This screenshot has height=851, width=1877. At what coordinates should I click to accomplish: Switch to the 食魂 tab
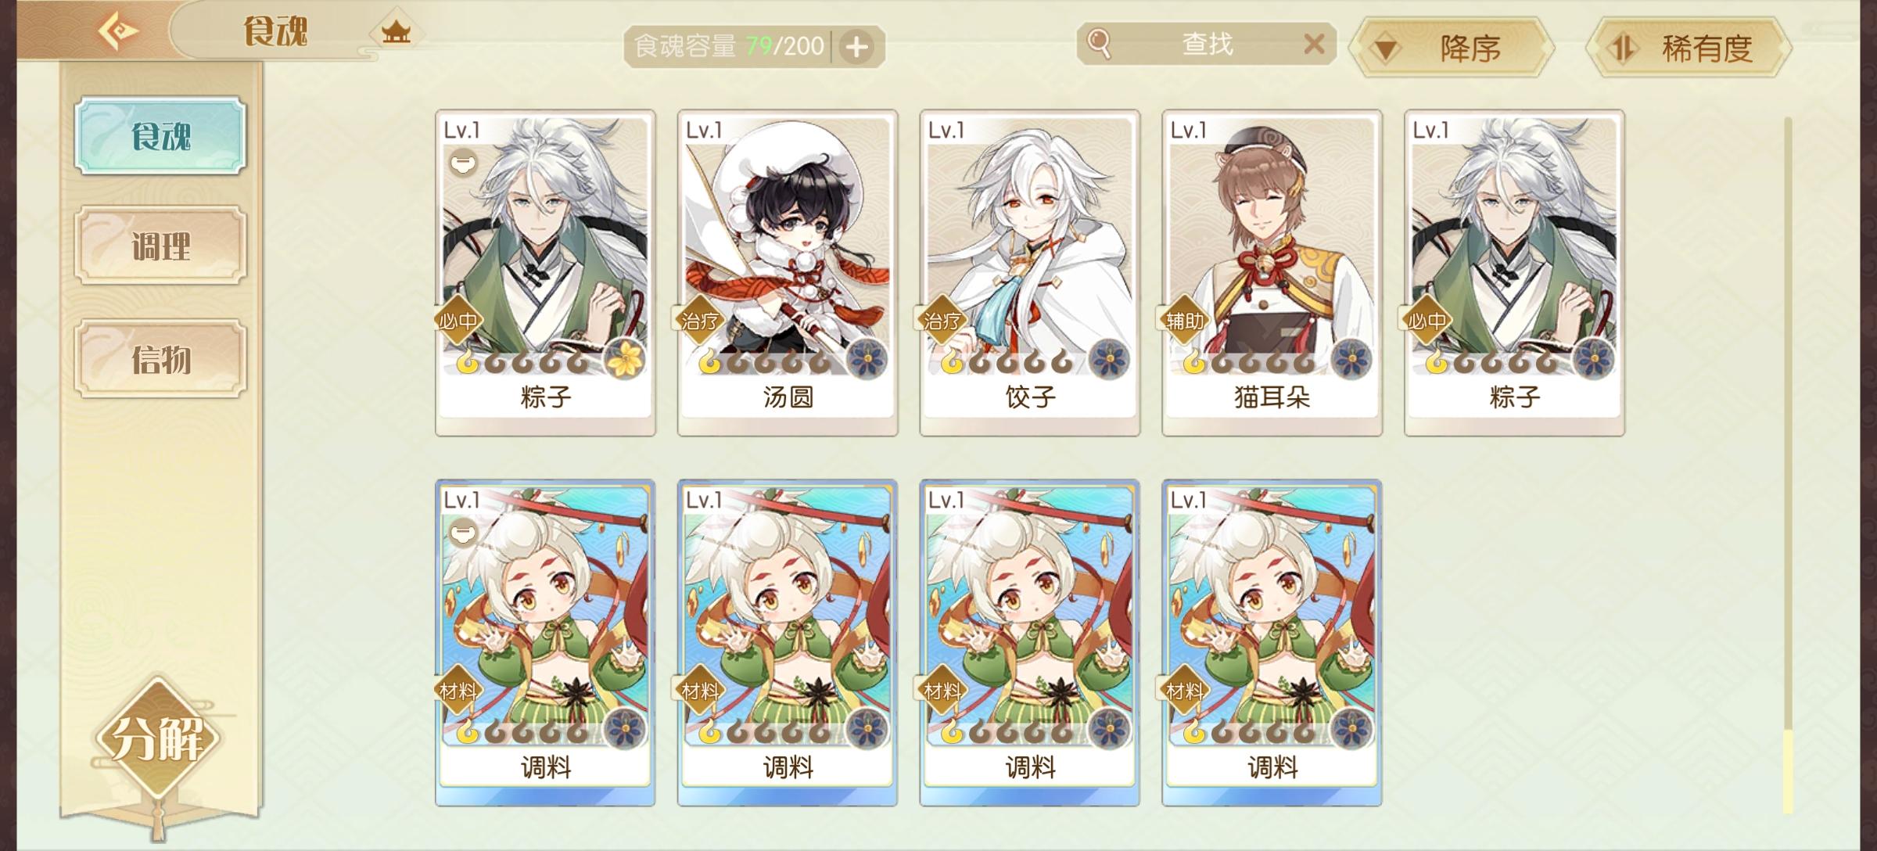click(x=161, y=136)
